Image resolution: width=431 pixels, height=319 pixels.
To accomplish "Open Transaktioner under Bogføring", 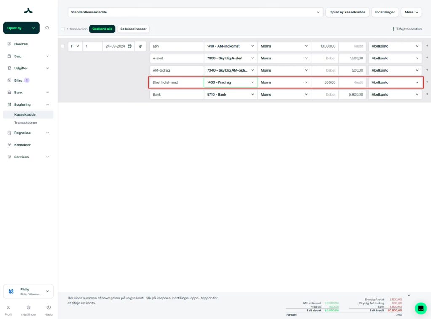I will point(26,123).
